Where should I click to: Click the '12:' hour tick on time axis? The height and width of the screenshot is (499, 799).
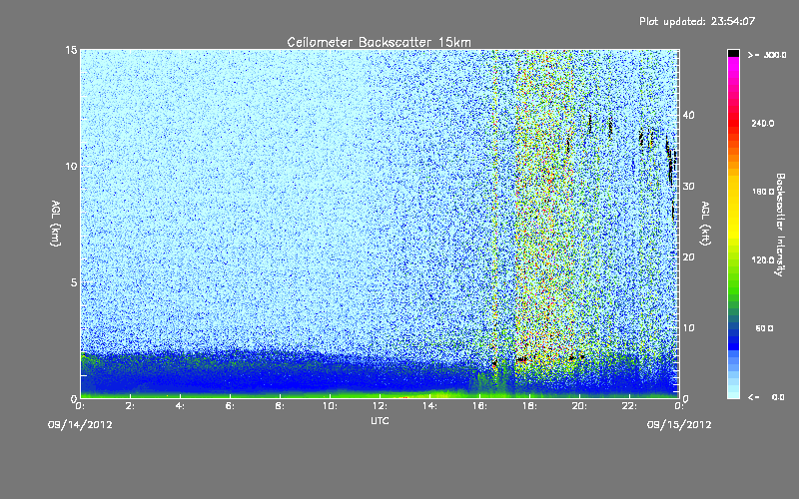[x=380, y=406]
